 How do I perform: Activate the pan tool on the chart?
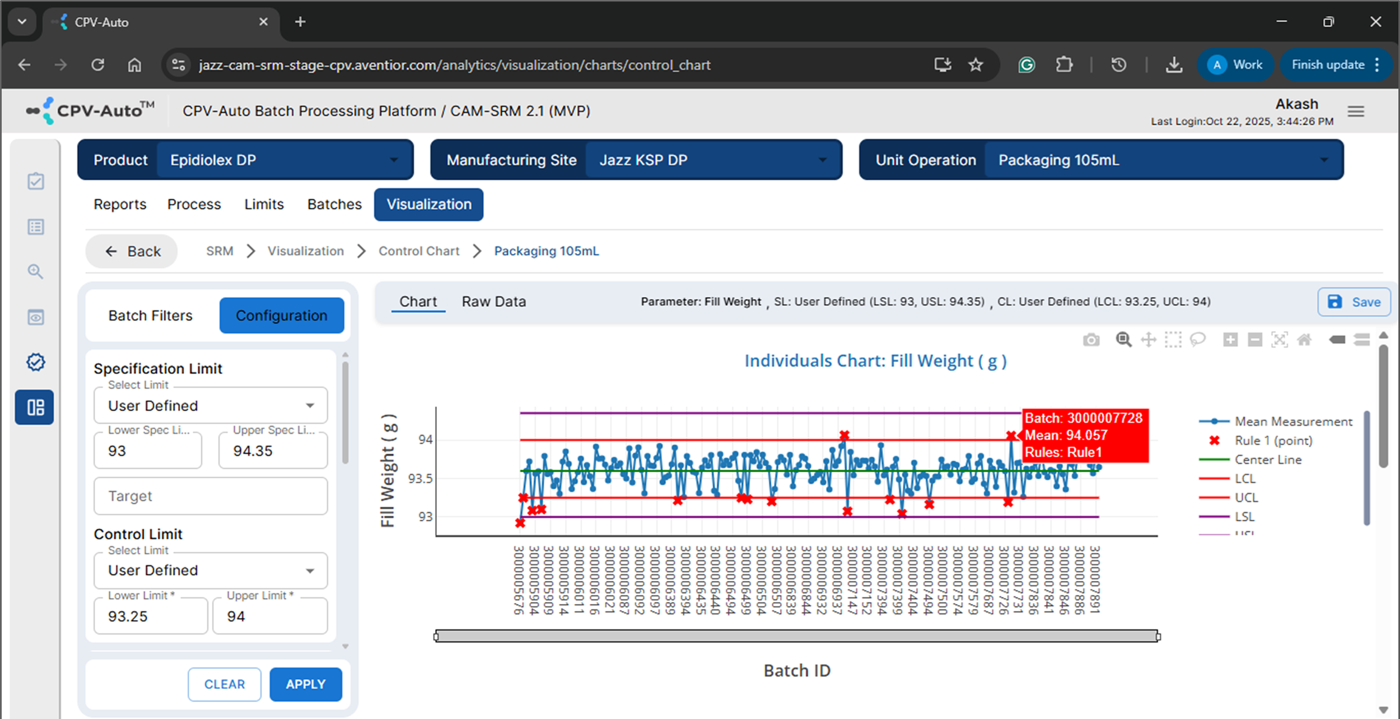tap(1149, 340)
